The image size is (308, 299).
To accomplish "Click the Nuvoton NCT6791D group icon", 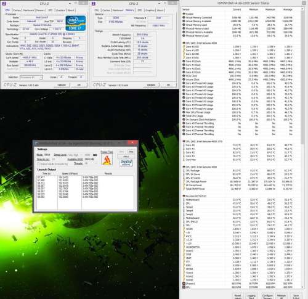I will [184, 196].
